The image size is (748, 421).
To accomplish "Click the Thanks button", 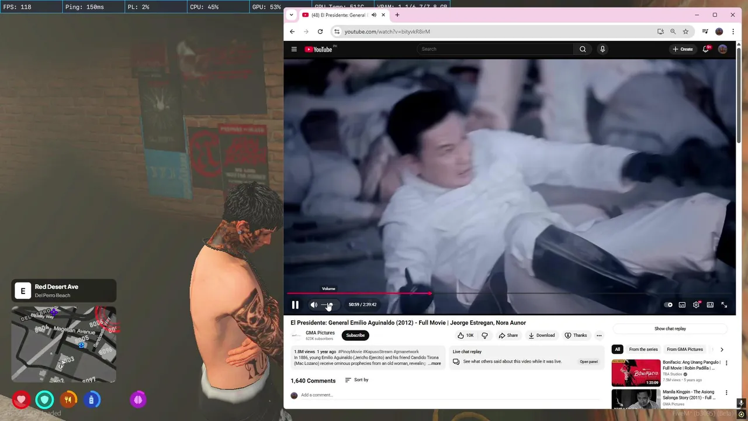I will (576, 335).
